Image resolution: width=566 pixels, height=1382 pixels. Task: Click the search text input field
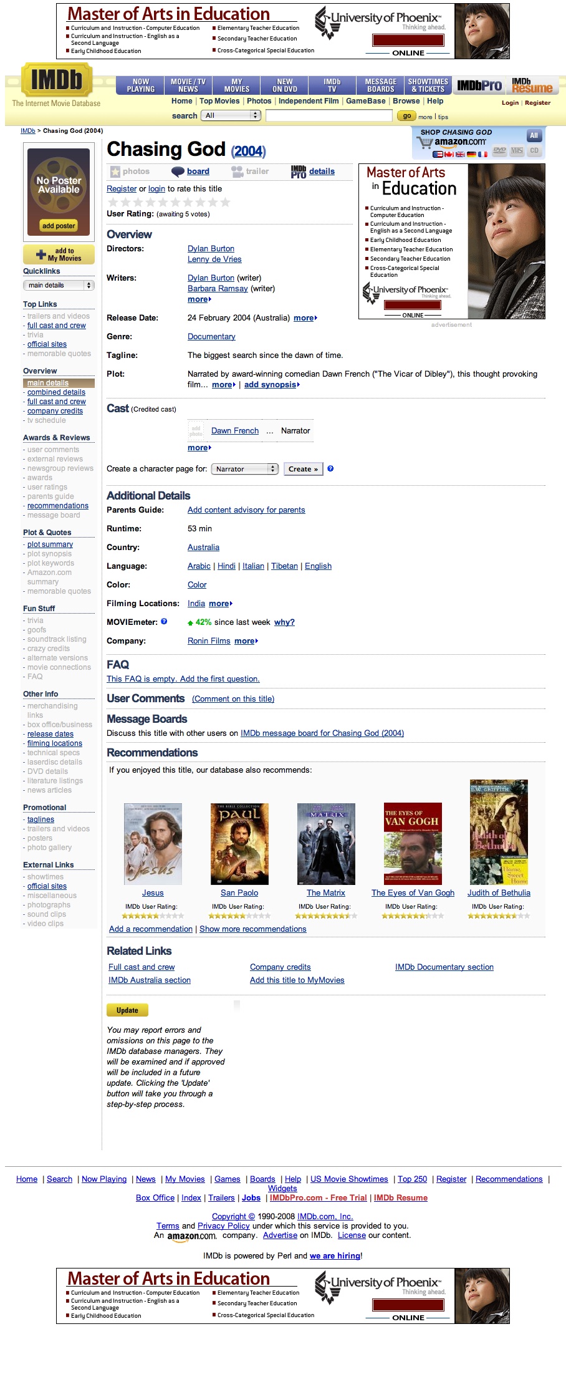(x=329, y=115)
